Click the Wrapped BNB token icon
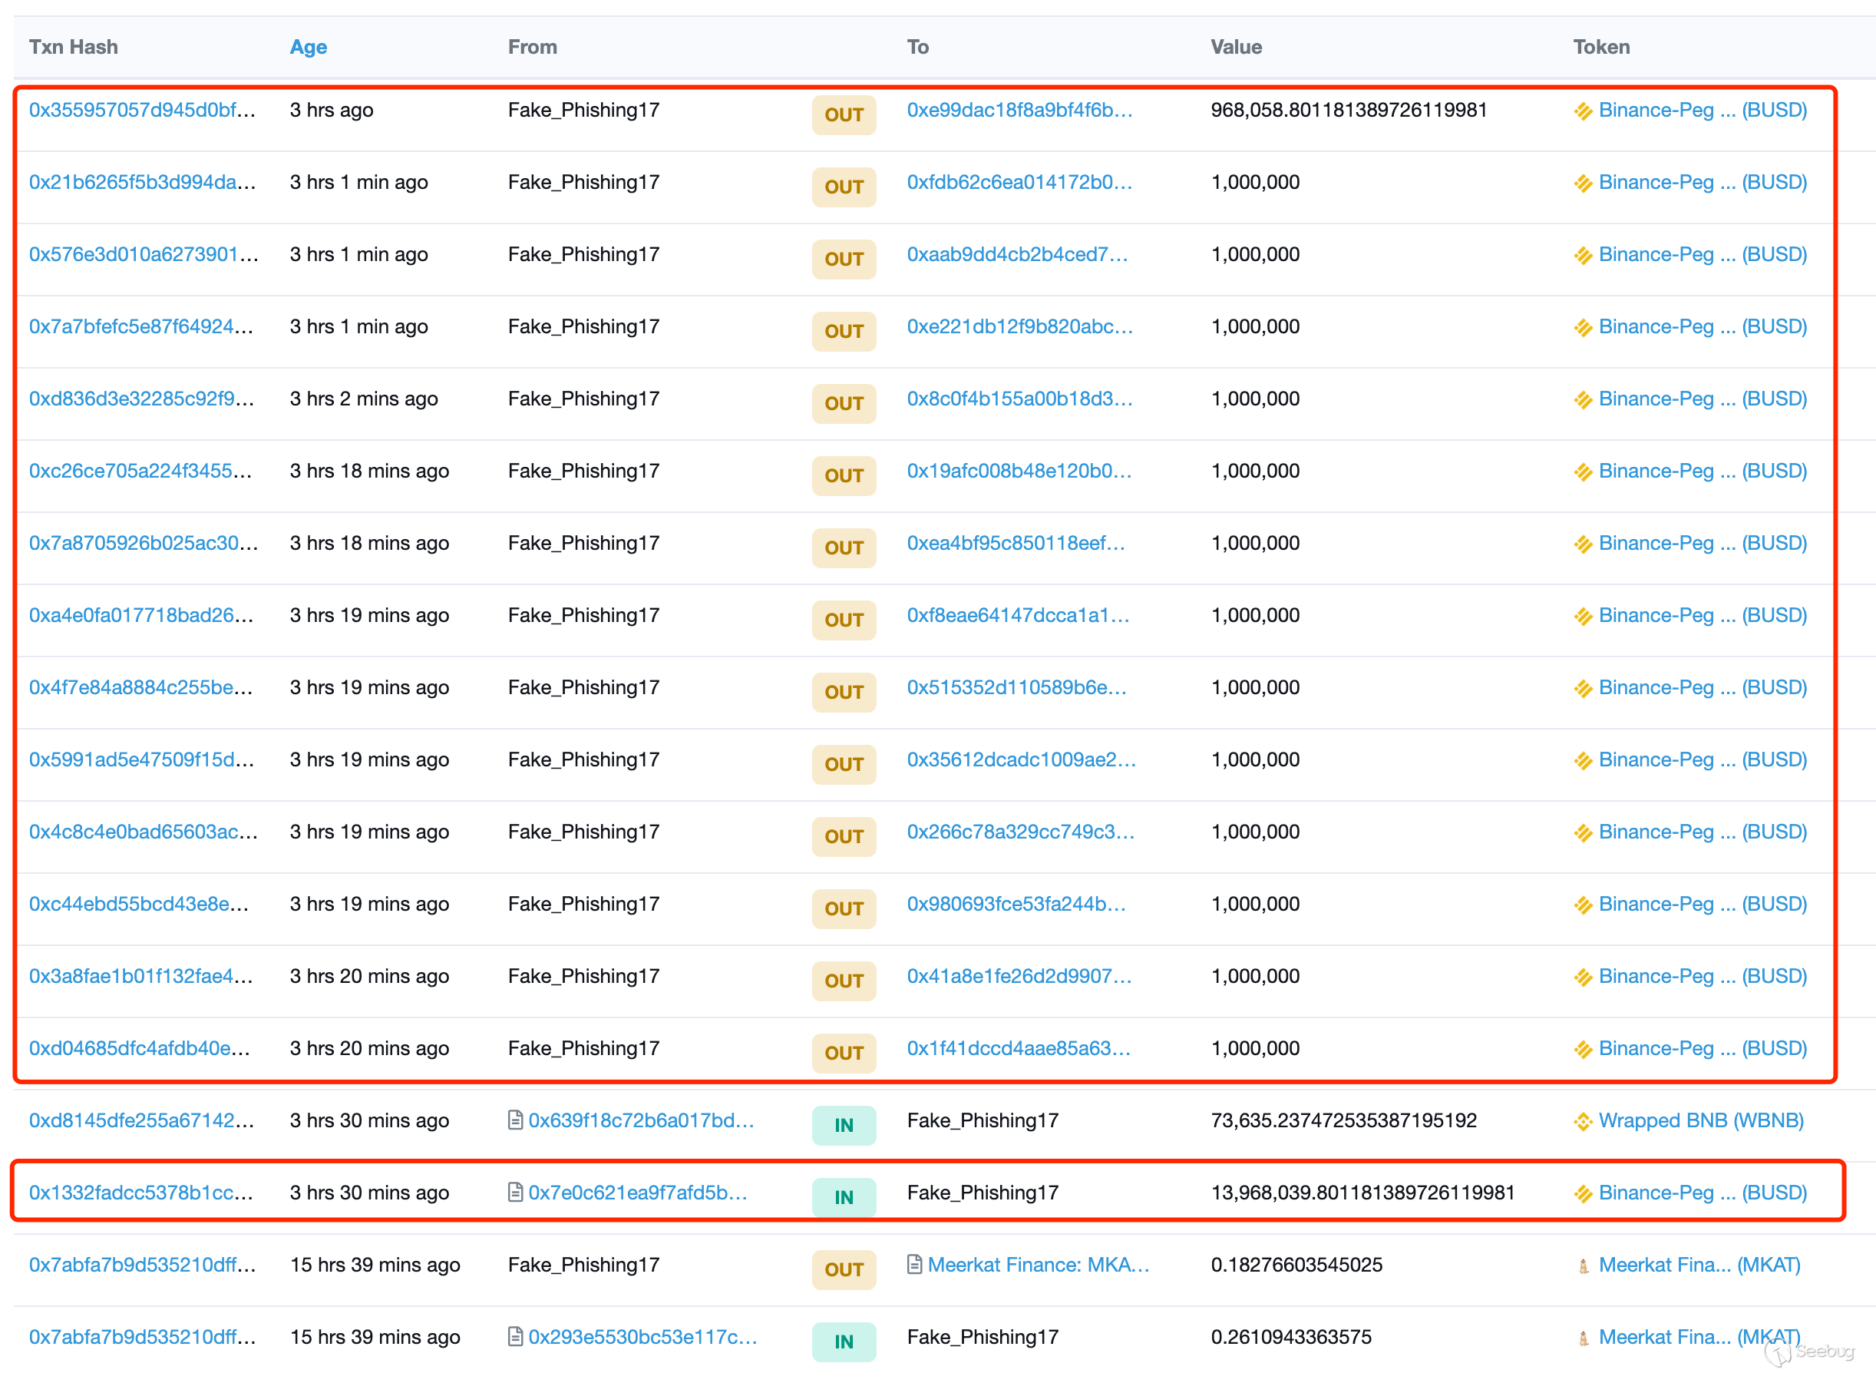This screenshot has width=1876, height=1373. [x=1583, y=1122]
